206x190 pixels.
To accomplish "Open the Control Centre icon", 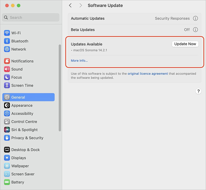I will 7,122.
